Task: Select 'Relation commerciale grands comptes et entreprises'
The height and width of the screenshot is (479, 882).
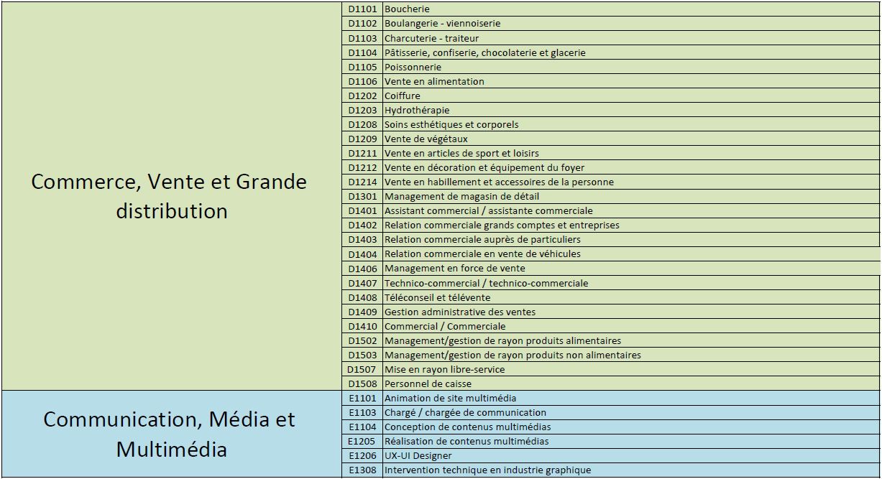Action: (632, 225)
